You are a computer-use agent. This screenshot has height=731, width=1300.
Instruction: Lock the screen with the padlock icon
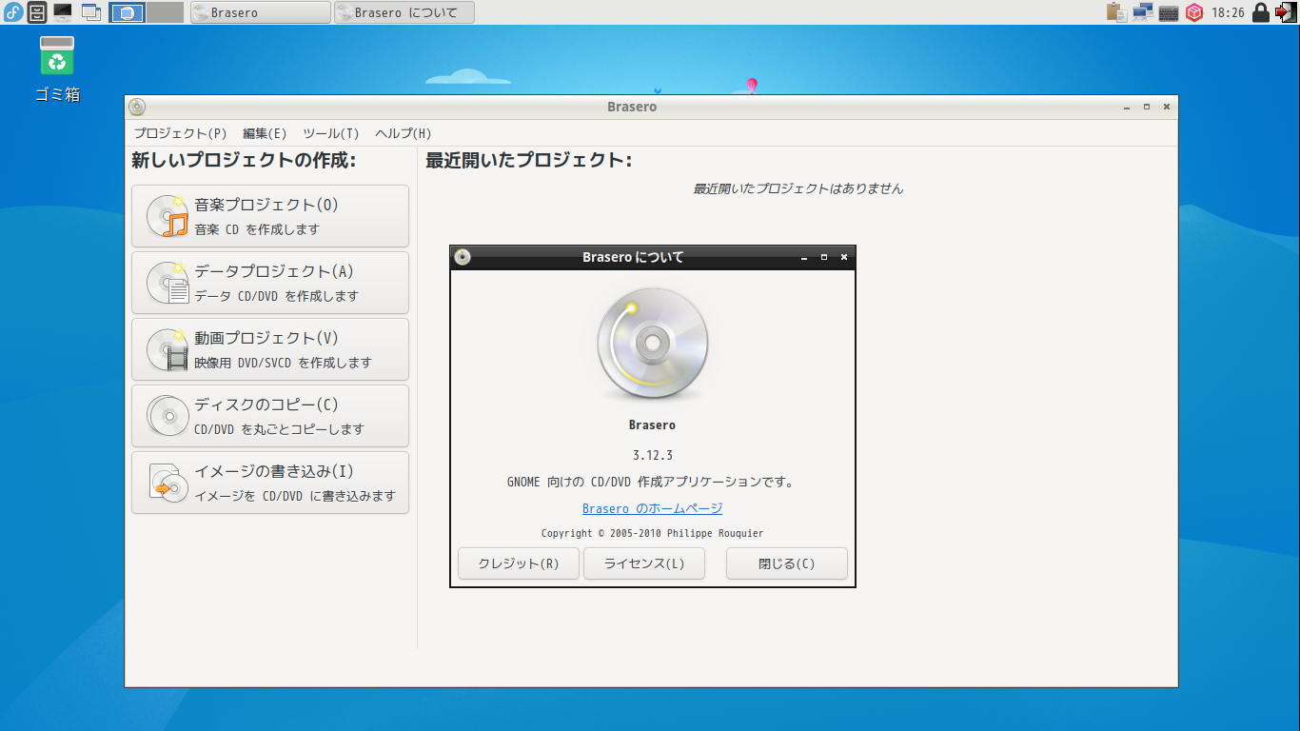(x=1261, y=12)
